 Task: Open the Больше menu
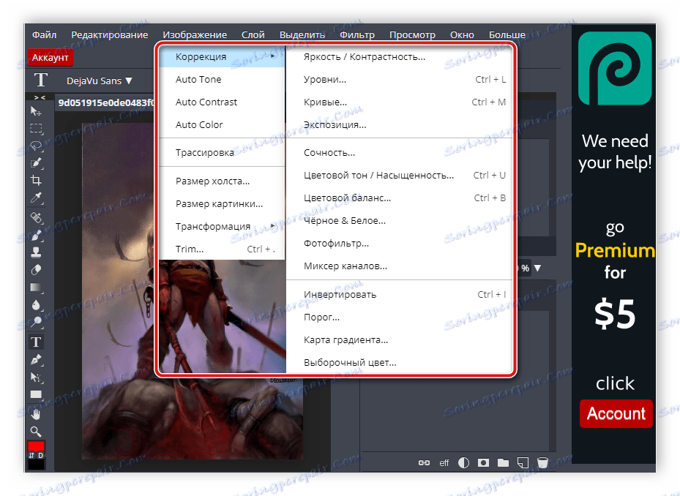[507, 34]
